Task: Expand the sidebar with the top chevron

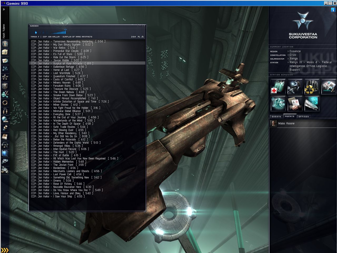Action: pyautogui.click(x=4, y=9)
